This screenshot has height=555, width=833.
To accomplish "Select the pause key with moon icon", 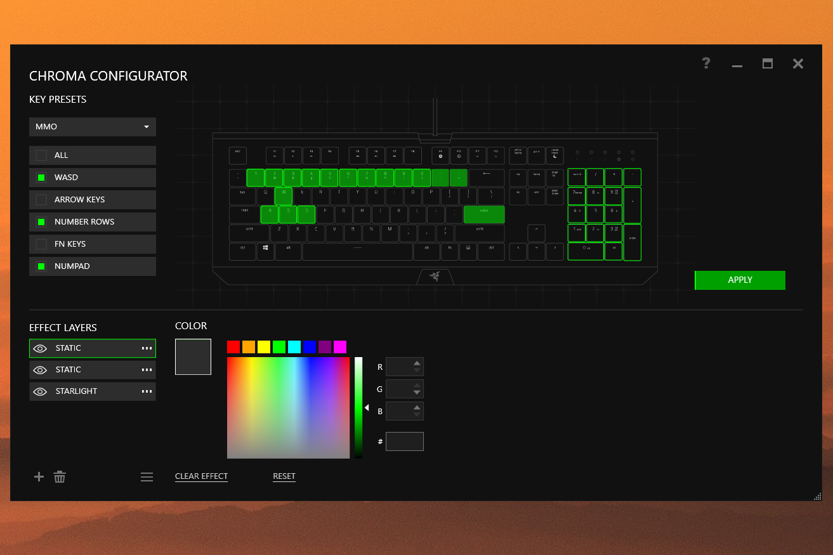I will [x=554, y=155].
